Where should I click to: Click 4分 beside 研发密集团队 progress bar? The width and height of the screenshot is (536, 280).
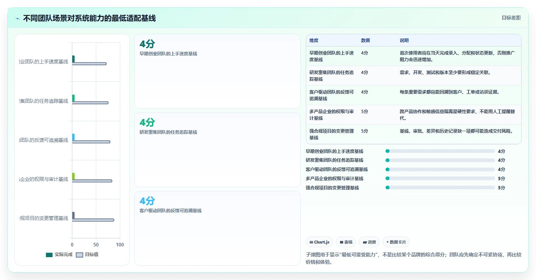(501, 160)
